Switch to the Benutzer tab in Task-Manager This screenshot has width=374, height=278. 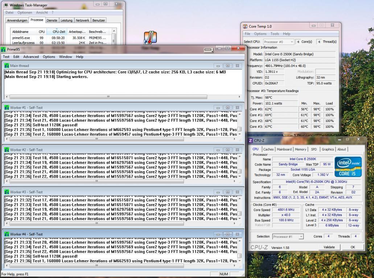point(99,21)
